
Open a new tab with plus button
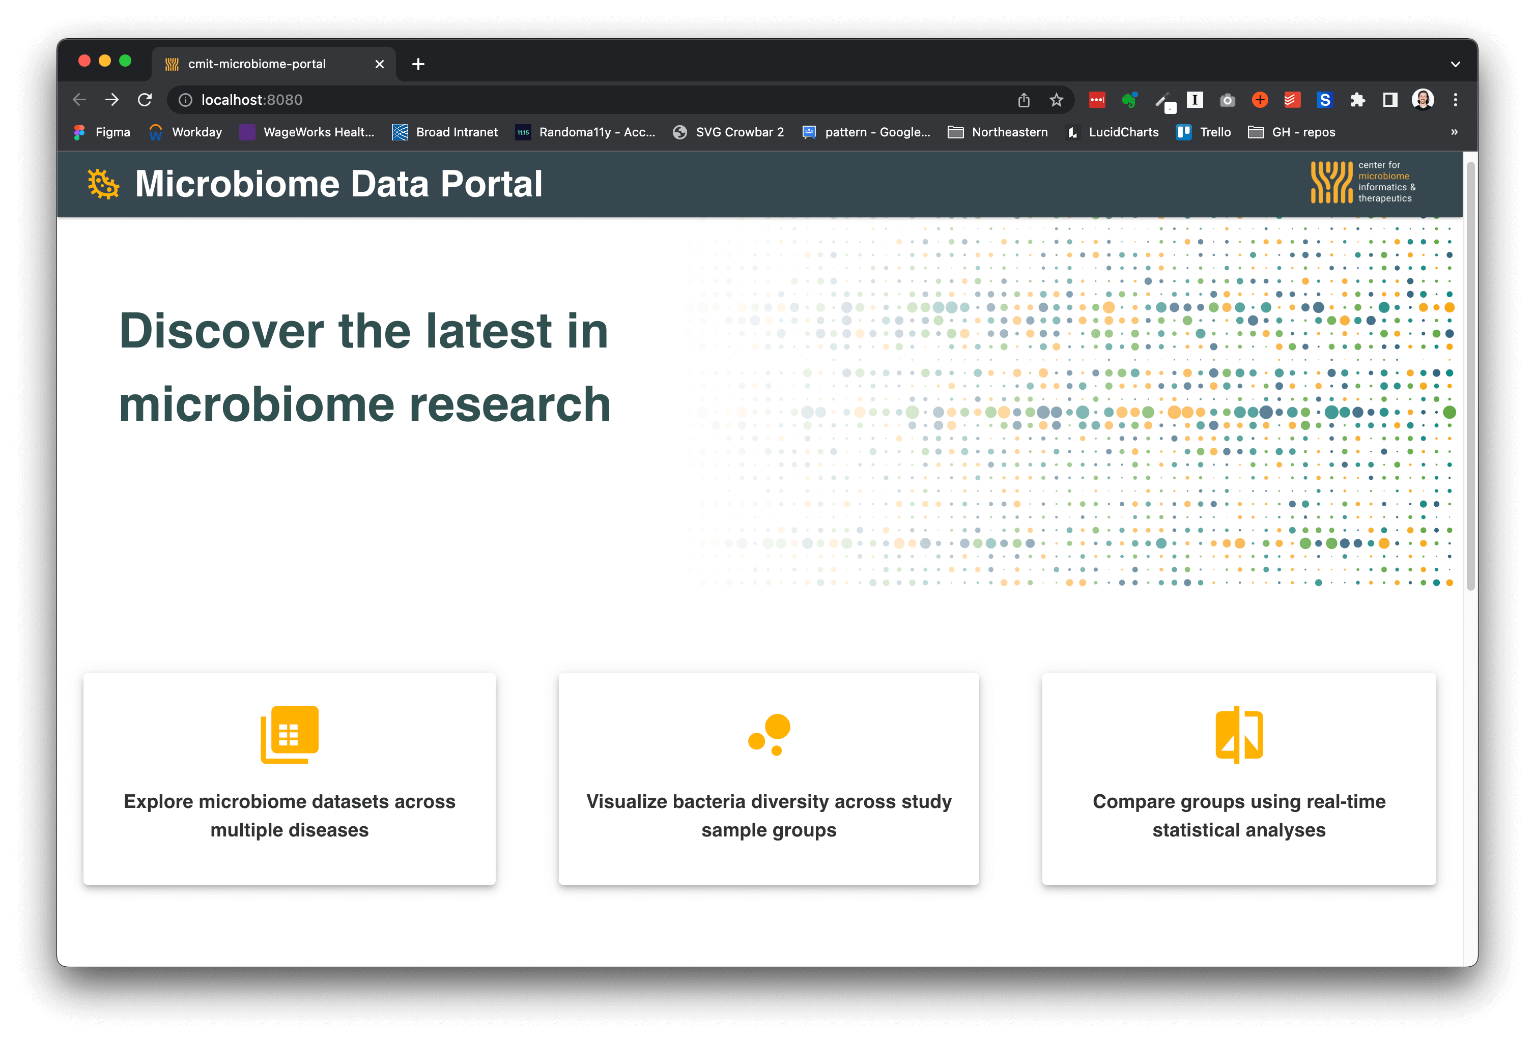[418, 64]
